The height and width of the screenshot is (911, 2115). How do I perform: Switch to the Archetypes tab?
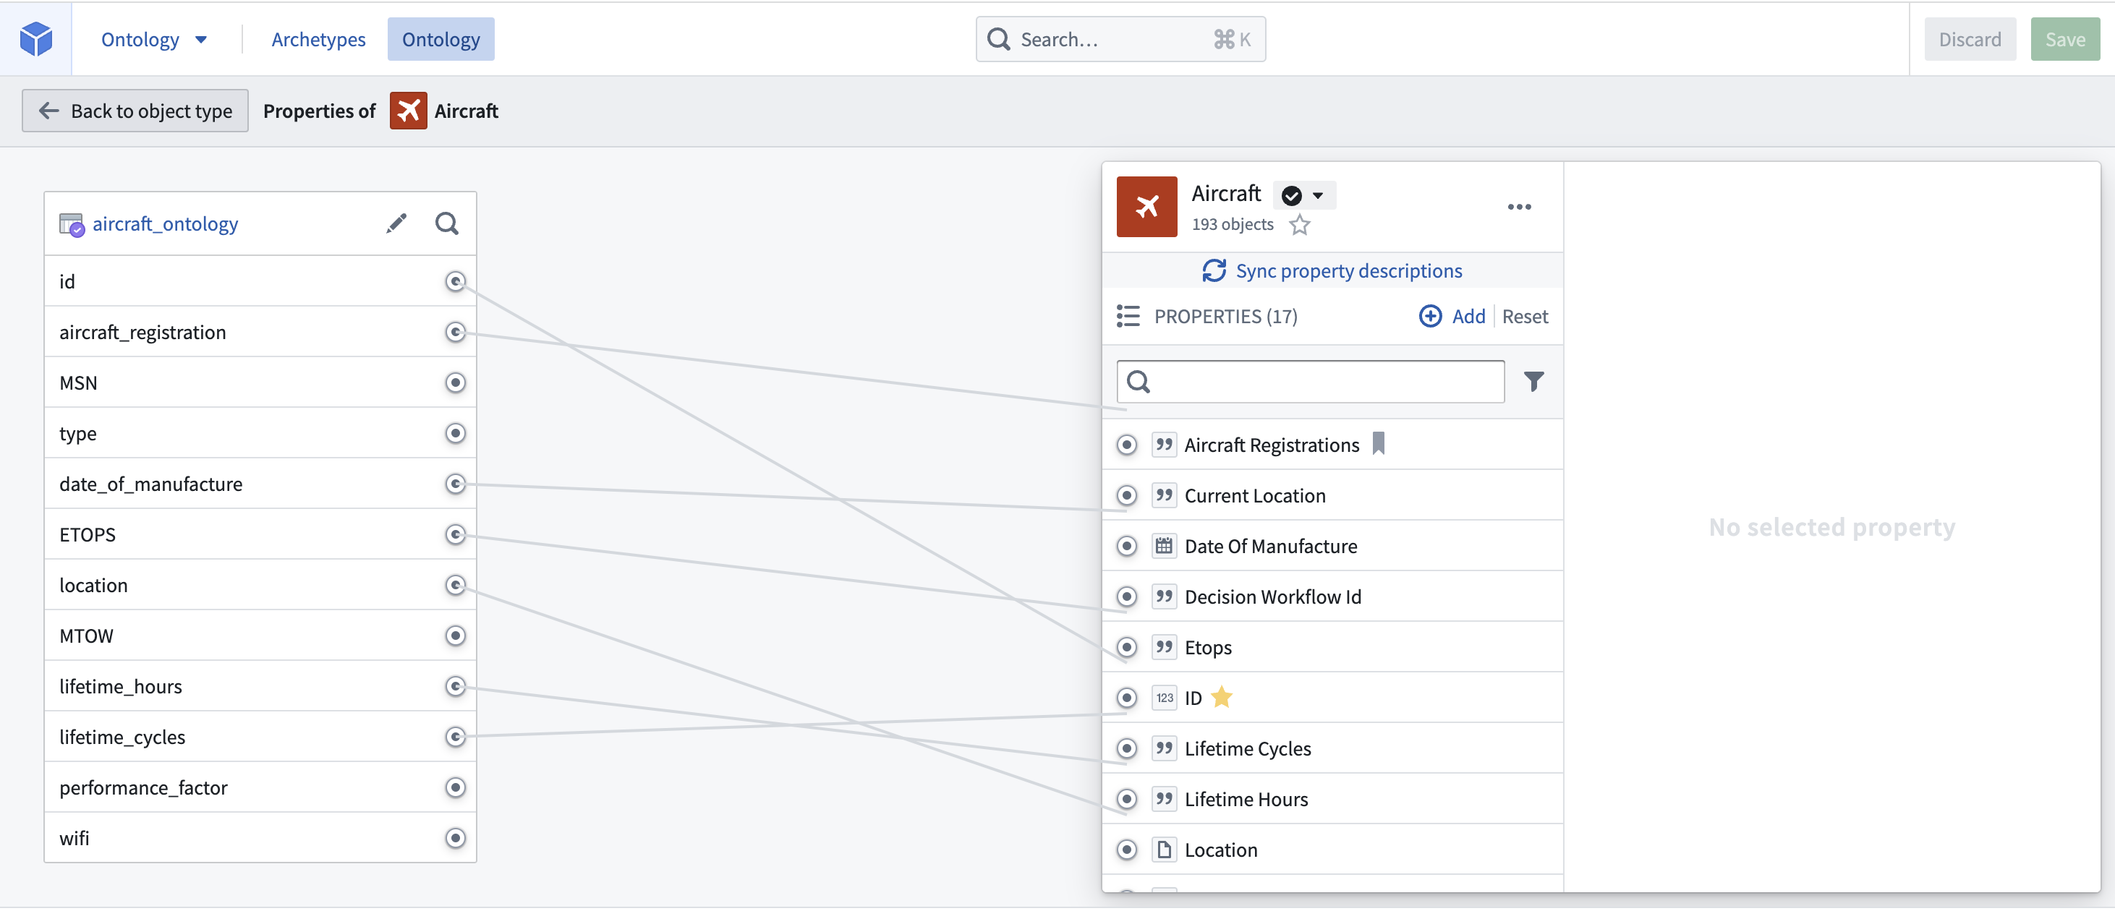[318, 39]
